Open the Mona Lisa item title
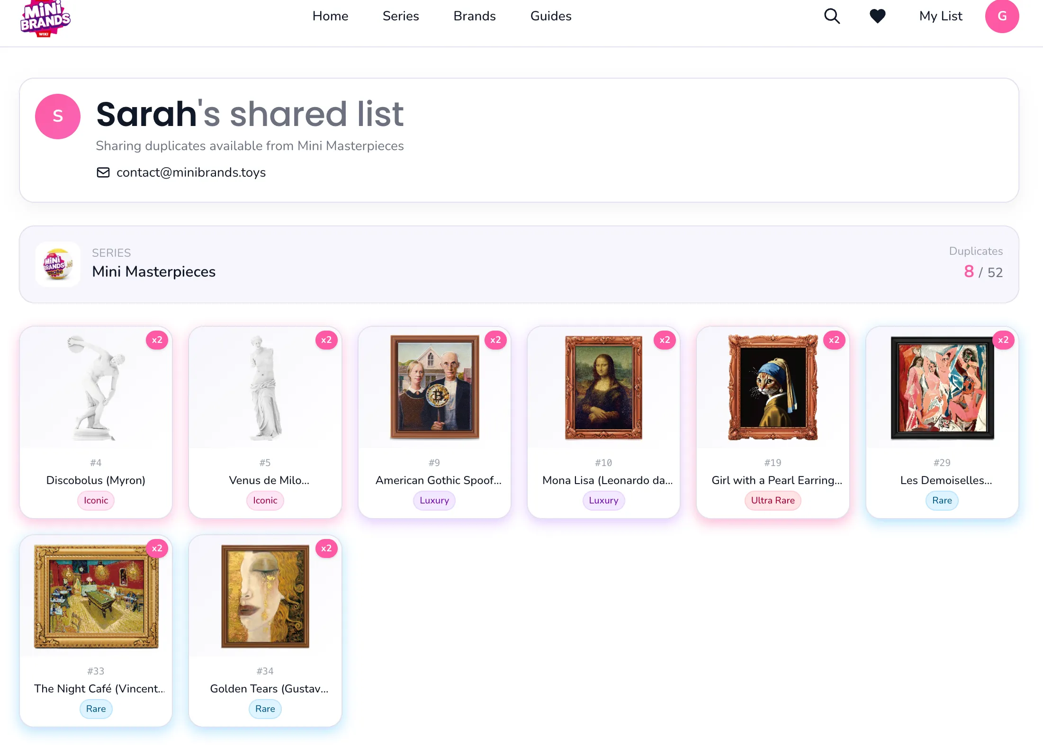The image size is (1043, 755). [608, 480]
